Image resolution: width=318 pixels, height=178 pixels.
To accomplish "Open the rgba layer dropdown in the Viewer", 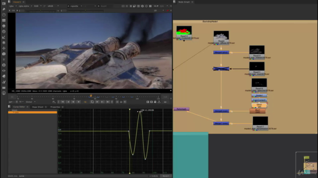I will coord(12,6).
